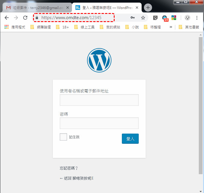Open the 其他書籤 folder
Viewport: 204px width, 193px height.
tap(189, 27)
